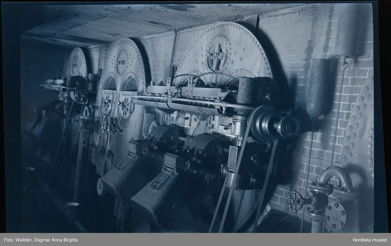Click the leftmost boiler front in background

pos(76,64)
